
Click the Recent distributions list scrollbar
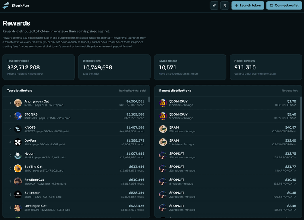[x=301, y=118]
